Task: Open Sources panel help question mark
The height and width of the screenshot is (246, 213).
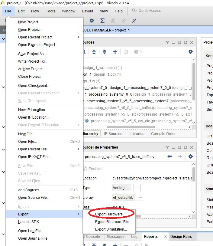Action: pyautogui.click(x=167, y=42)
